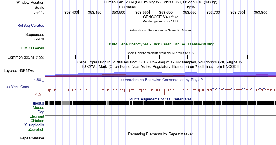Click RefSeq genes from NCBI title
Screen dimensions: 276x145
point(160,21)
